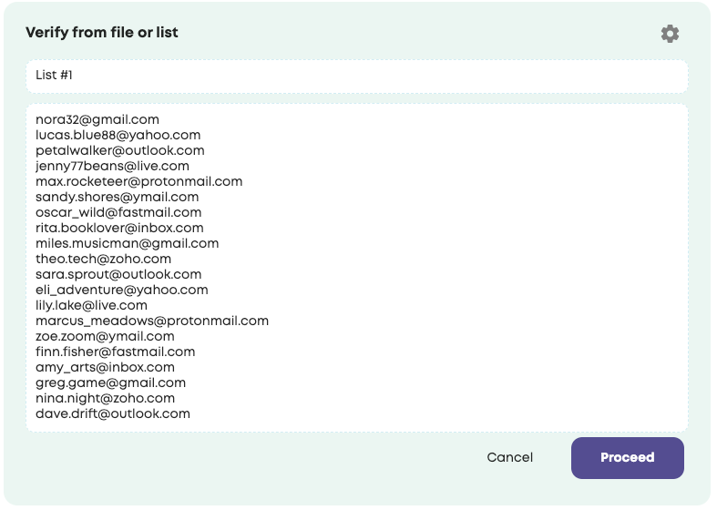Click the theo.tech@zoho.com line

click(x=103, y=259)
